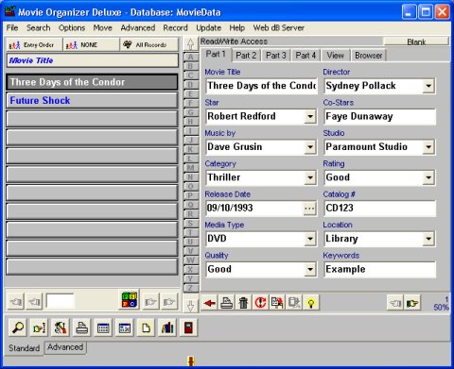Image resolution: width=454 pixels, height=369 pixels.
Task: Delete record with the trash can icon
Action: point(243,303)
